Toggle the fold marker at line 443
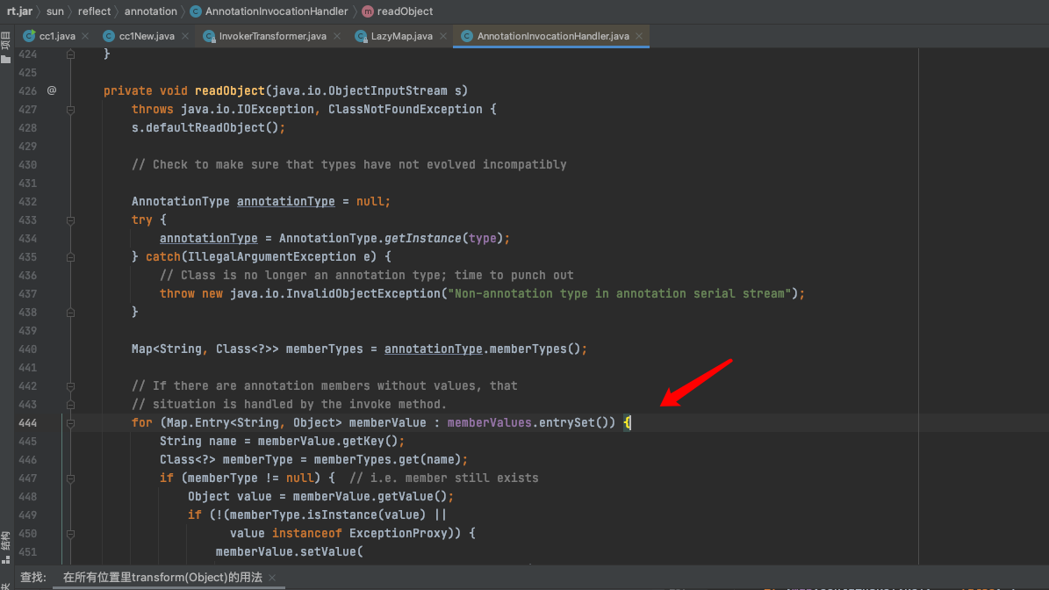Screen dimensions: 1049x590 point(70,405)
